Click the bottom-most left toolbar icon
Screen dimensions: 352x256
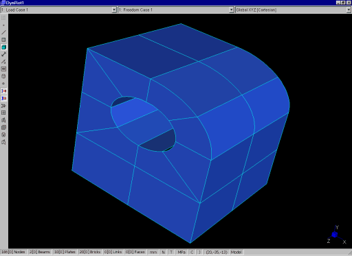[x=3, y=142]
